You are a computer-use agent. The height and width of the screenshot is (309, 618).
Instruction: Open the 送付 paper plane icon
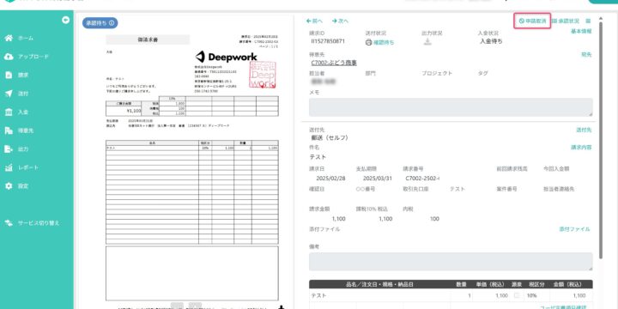click(9, 94)
